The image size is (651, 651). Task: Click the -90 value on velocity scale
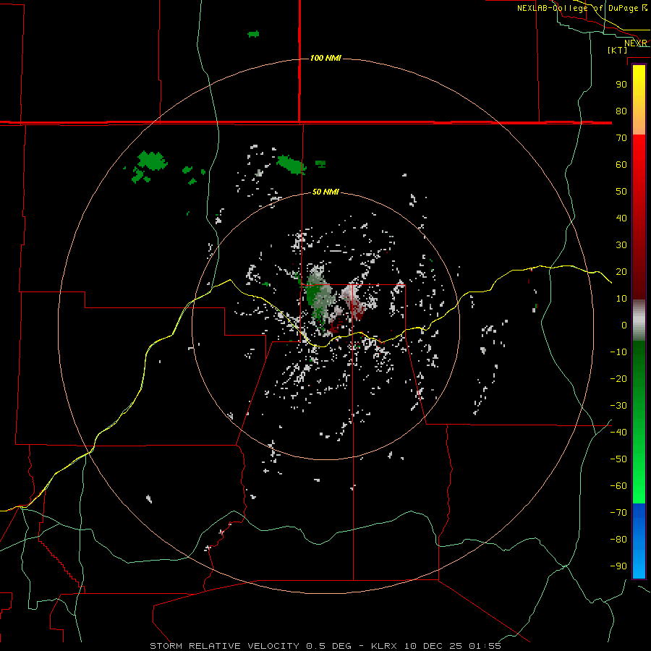point(618,566)
